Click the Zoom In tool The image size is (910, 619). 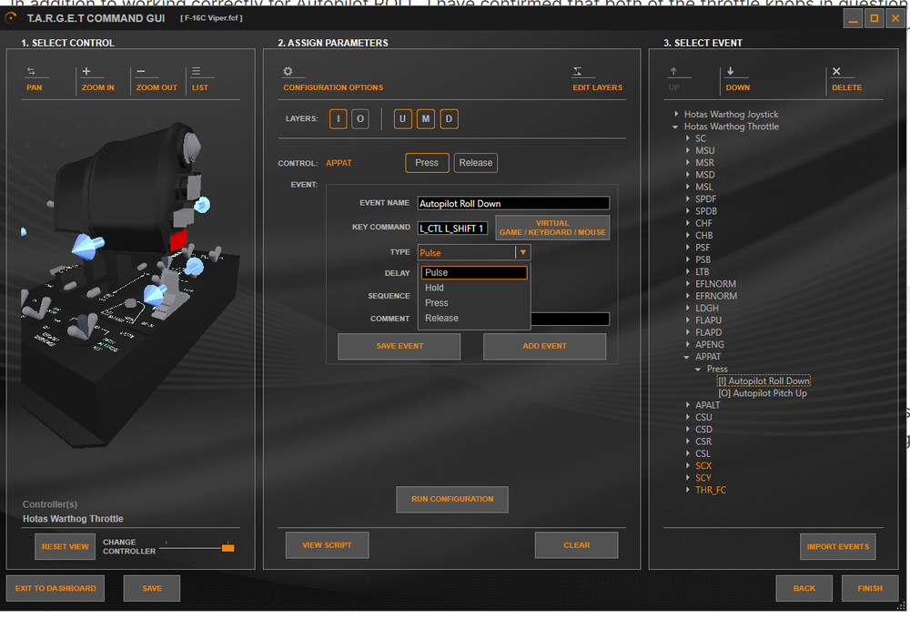click(97, 79)
